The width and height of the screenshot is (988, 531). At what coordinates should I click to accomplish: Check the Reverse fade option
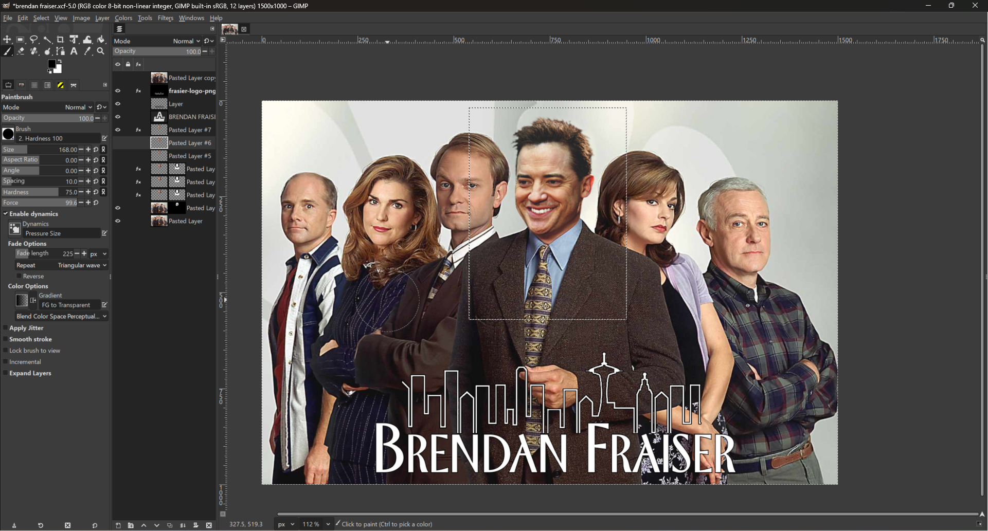(x=20, y=276)
